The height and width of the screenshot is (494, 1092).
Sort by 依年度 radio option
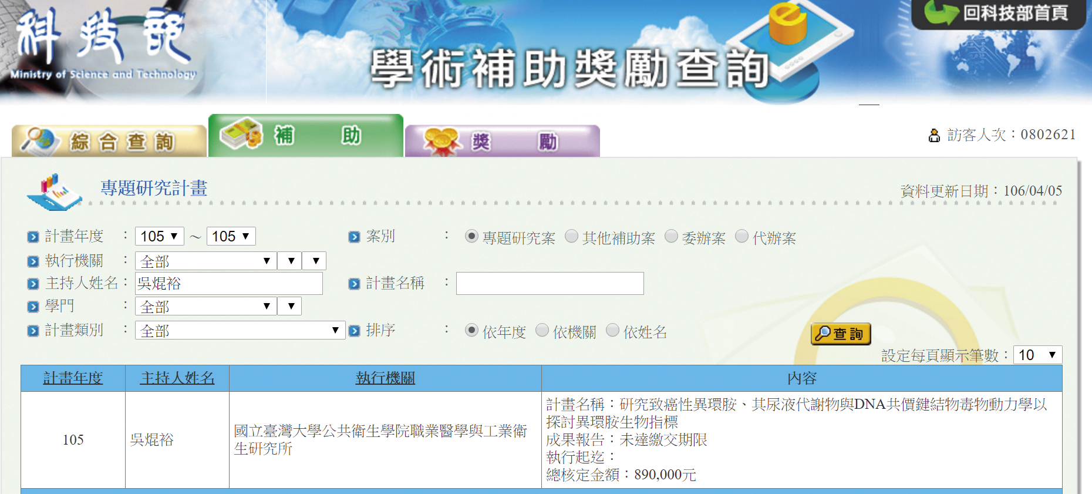point(471,330)
